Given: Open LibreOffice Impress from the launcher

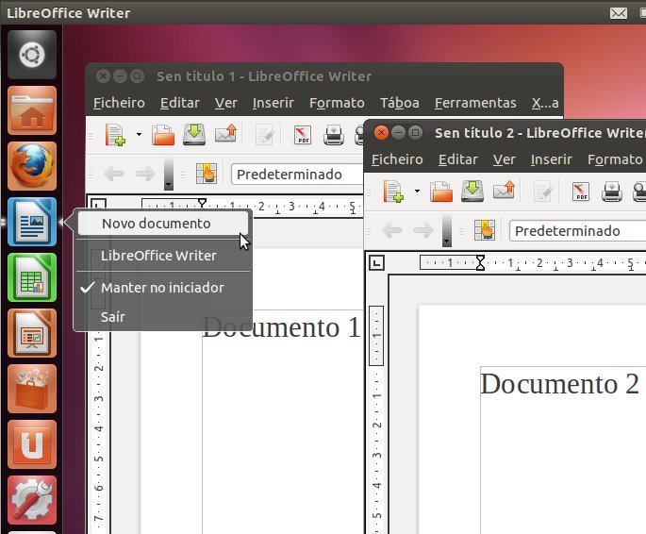Looking at the screenshot, I should (x=32, y=333).
